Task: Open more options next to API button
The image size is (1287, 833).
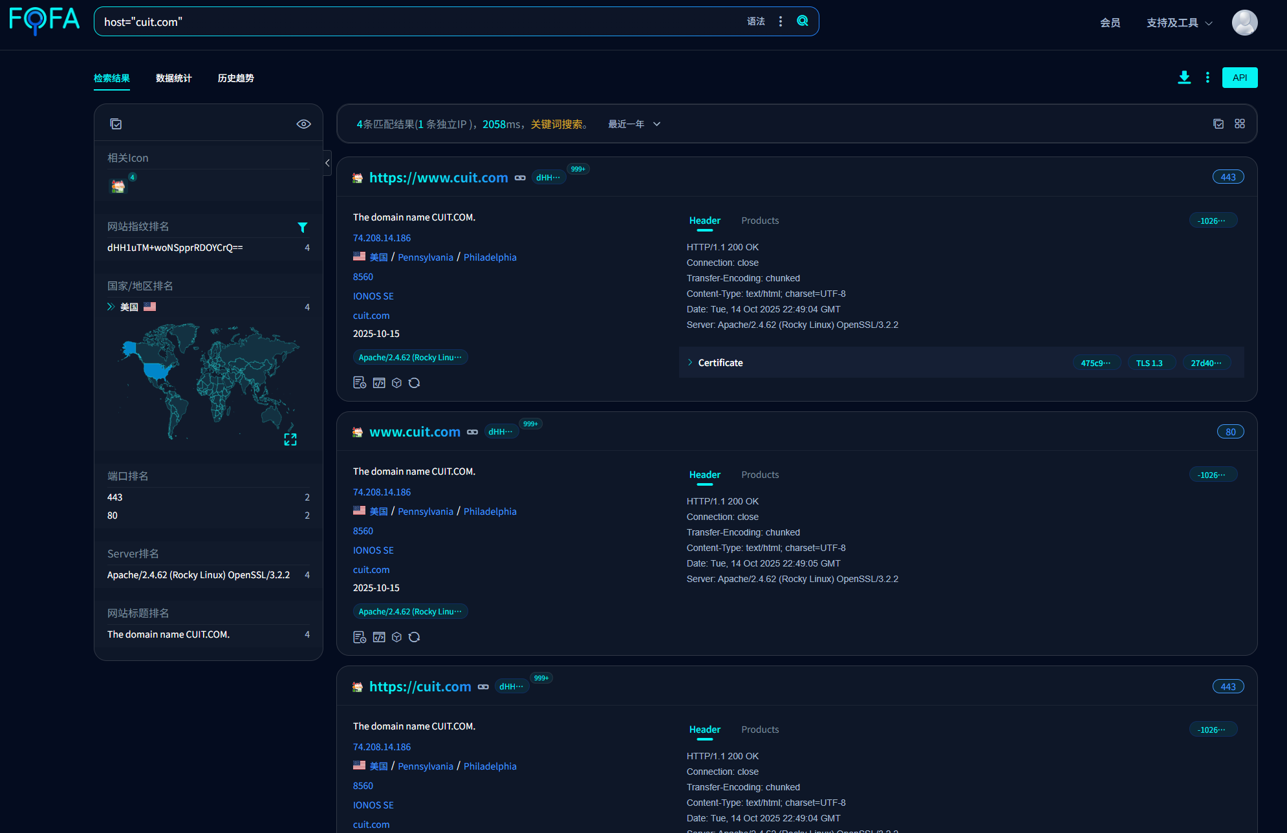Action: click(1207, 78)
